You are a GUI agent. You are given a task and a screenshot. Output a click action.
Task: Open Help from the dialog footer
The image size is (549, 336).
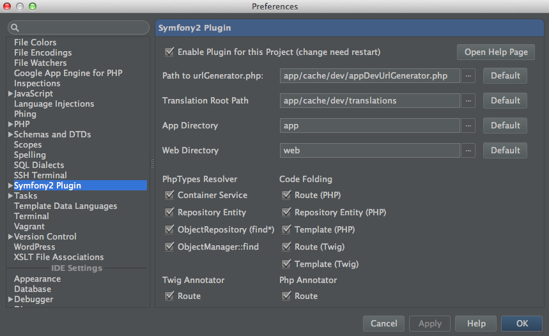(x=476, y=323)
